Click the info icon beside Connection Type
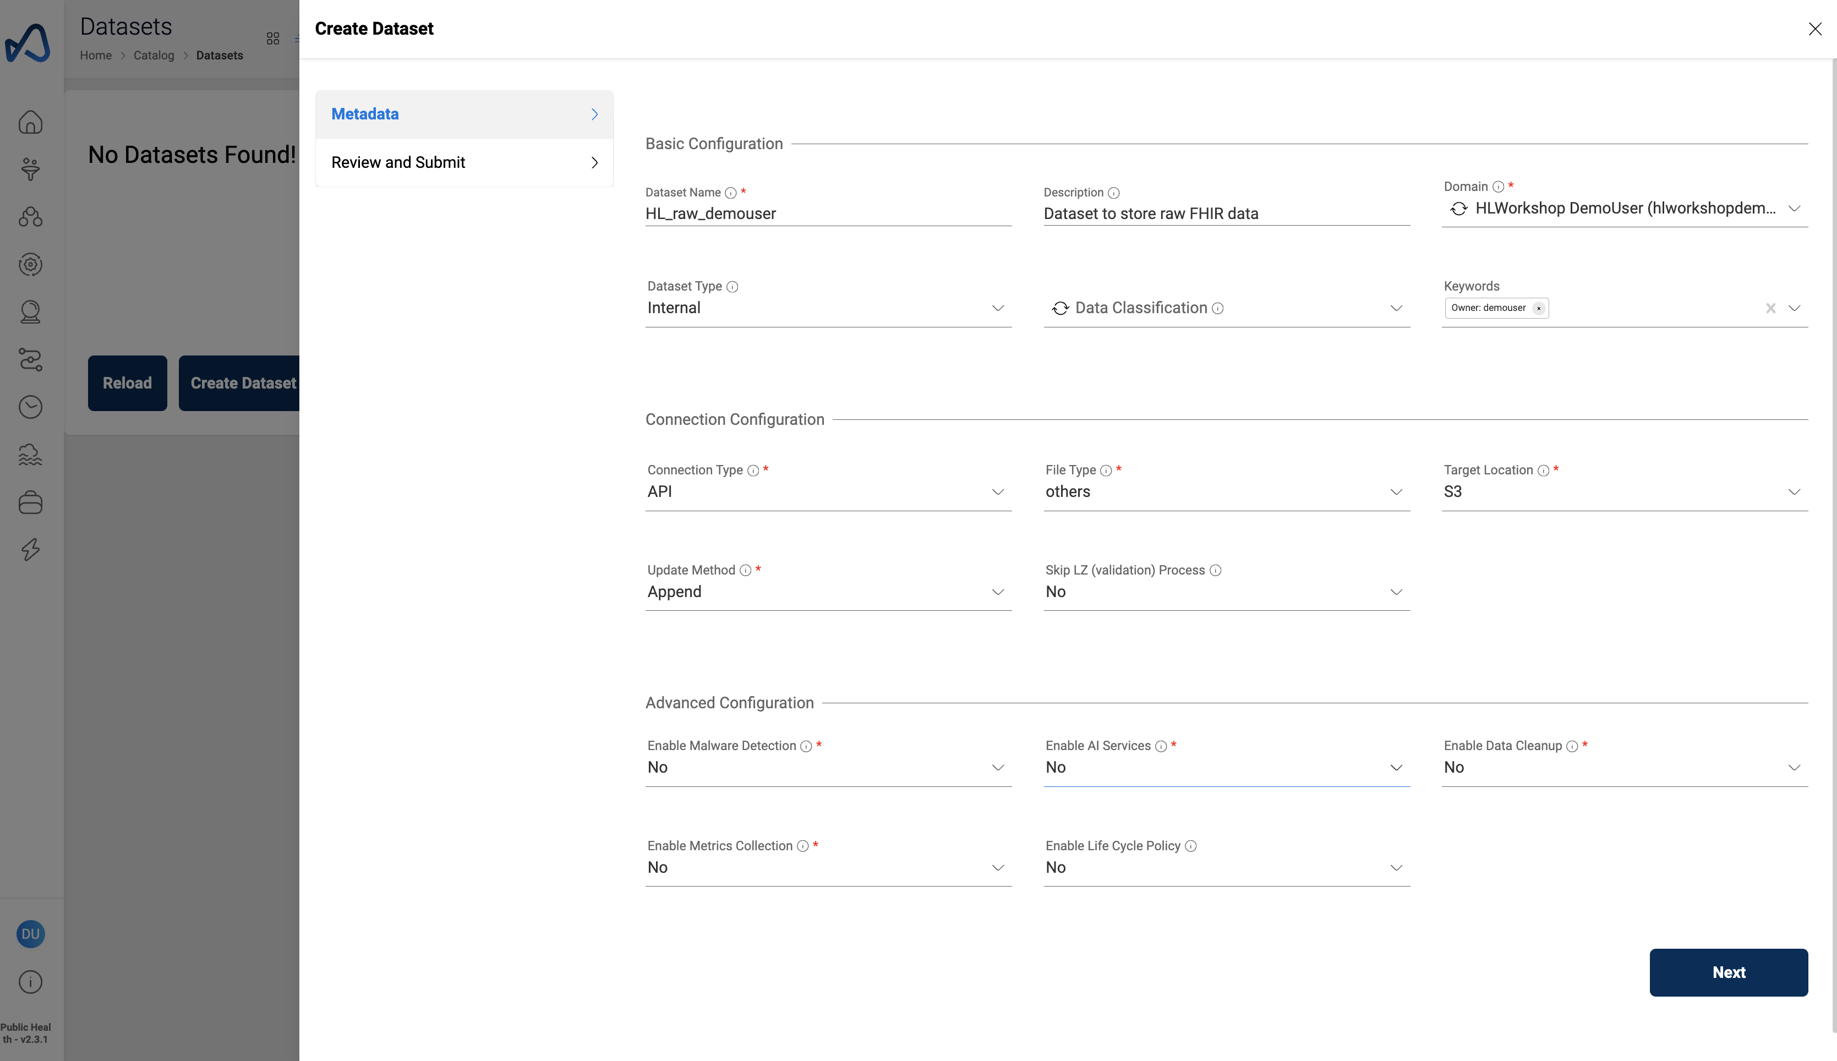 pyautogui.click(x=753, y=471)
